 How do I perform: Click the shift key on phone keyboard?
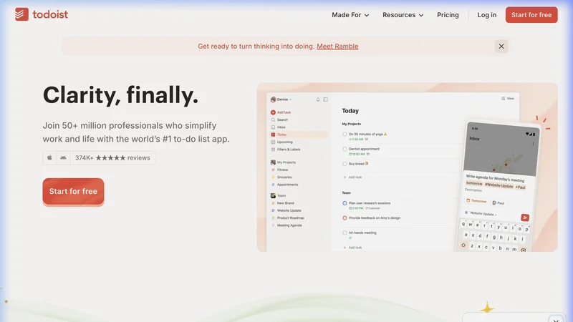(463, 245)
